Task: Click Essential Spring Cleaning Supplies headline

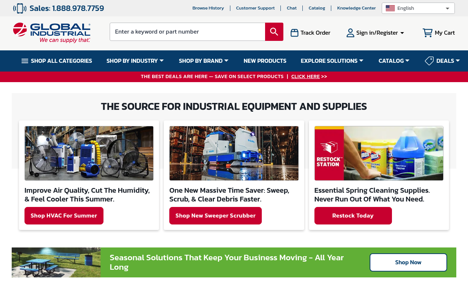Action: 372,195
